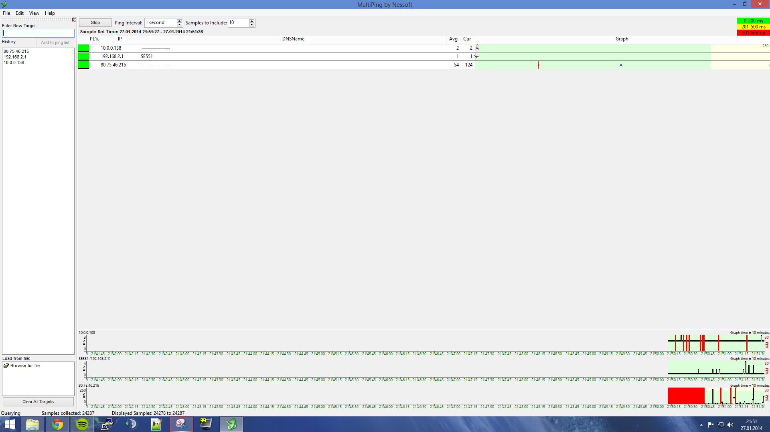
Task: Click the Samples collected status text
Action: (x=68, y=413)
